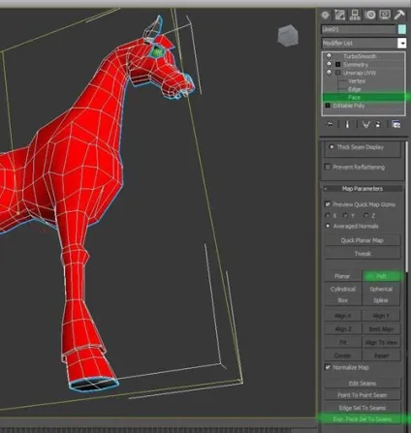
Task: Click the Reset button
Action: (x=381, y=356)
